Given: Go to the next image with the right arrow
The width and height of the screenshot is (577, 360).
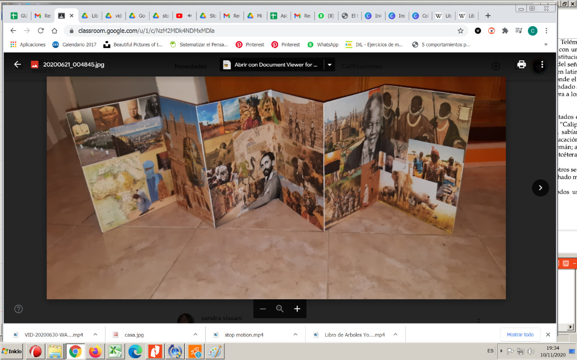Looking at the screenshot, I should (540, 188).
